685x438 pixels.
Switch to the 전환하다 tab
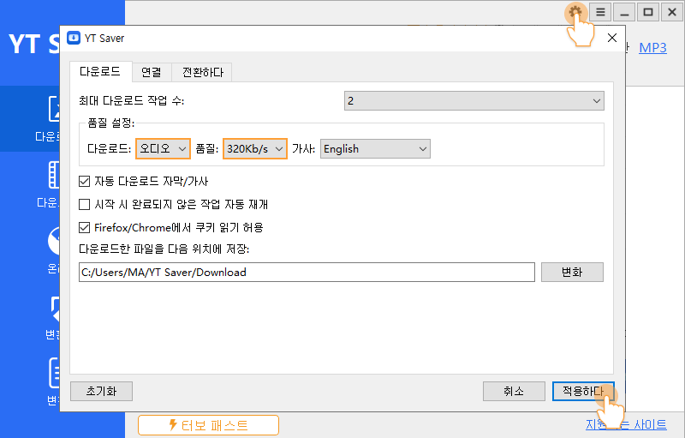(x=202, y=72)
